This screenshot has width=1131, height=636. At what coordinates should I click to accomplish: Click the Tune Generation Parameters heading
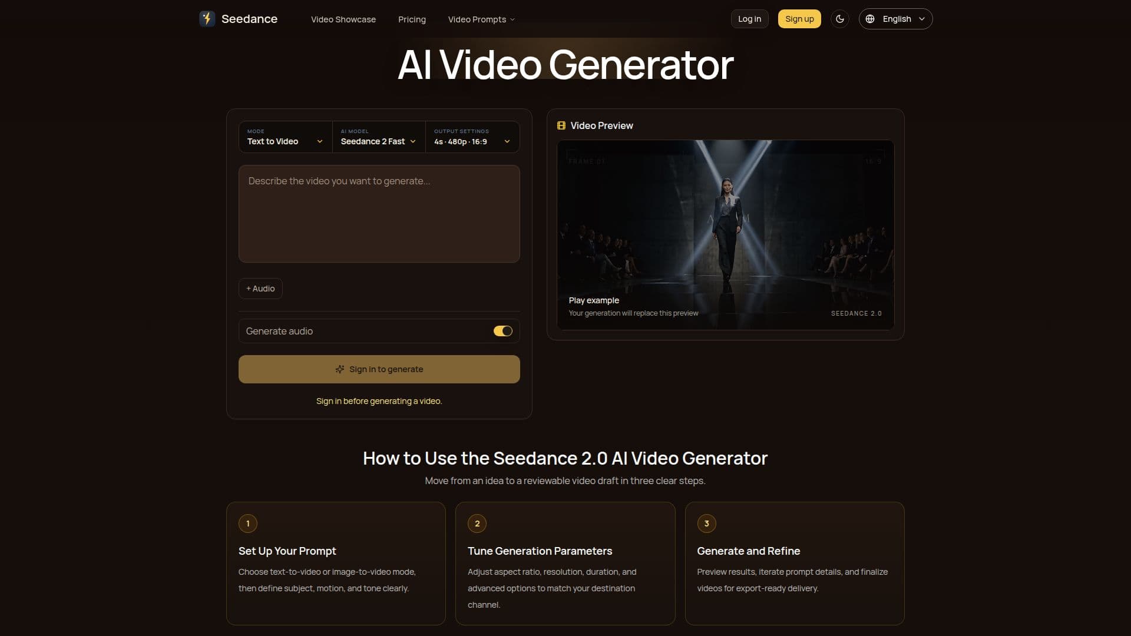(x=540, y=551)
